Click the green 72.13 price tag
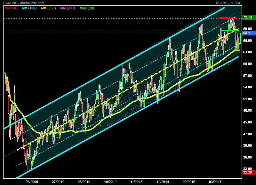Image resolution: width=256 pixels, height=185 pixels. click(249, 17)
